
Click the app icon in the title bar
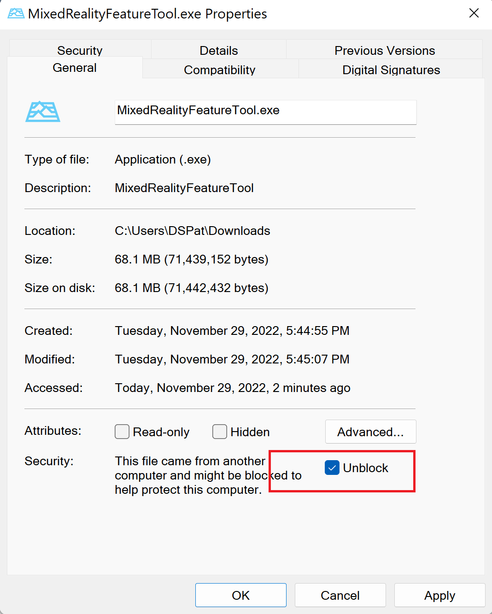click(15, 13)
